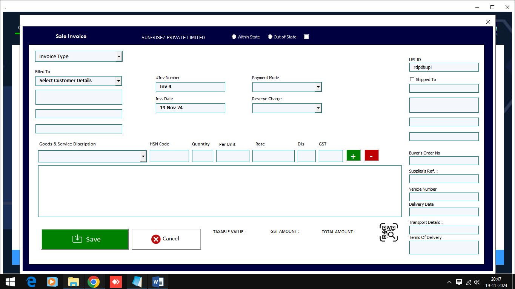Select the Within State radio button

click(234, 37)
